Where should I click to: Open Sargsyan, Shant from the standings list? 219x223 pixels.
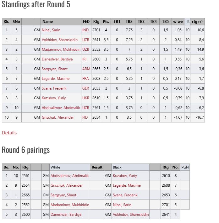[54, 69]
